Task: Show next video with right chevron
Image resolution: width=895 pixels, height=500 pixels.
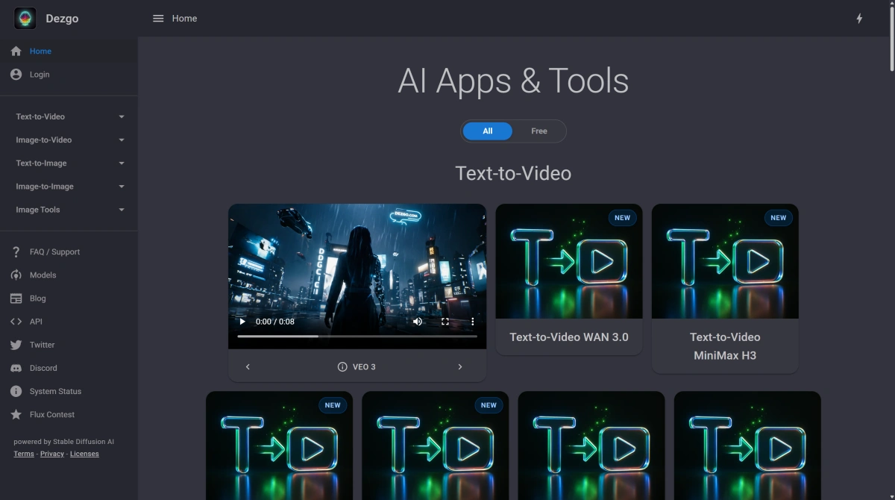Action: pyautogui.click(x=460, y=366)
